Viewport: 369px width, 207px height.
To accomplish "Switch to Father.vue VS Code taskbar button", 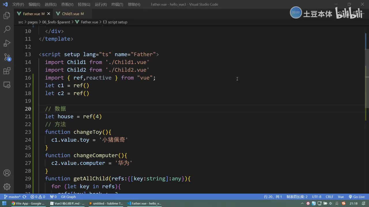I will (x=144, y=204).
